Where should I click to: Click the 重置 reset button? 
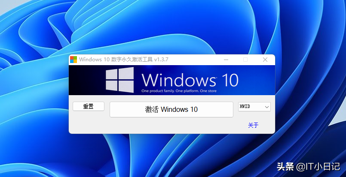pos(89,106)
